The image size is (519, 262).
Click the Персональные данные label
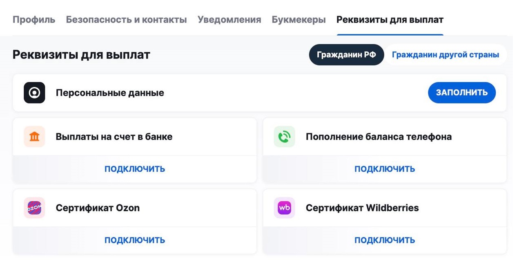[x=110, y=93]
